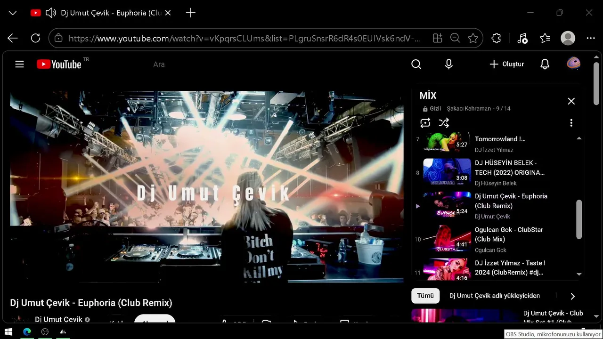
Task: Play DJ İzzet Yılmaz - Taste ! 2024
Action: [510, 268]
